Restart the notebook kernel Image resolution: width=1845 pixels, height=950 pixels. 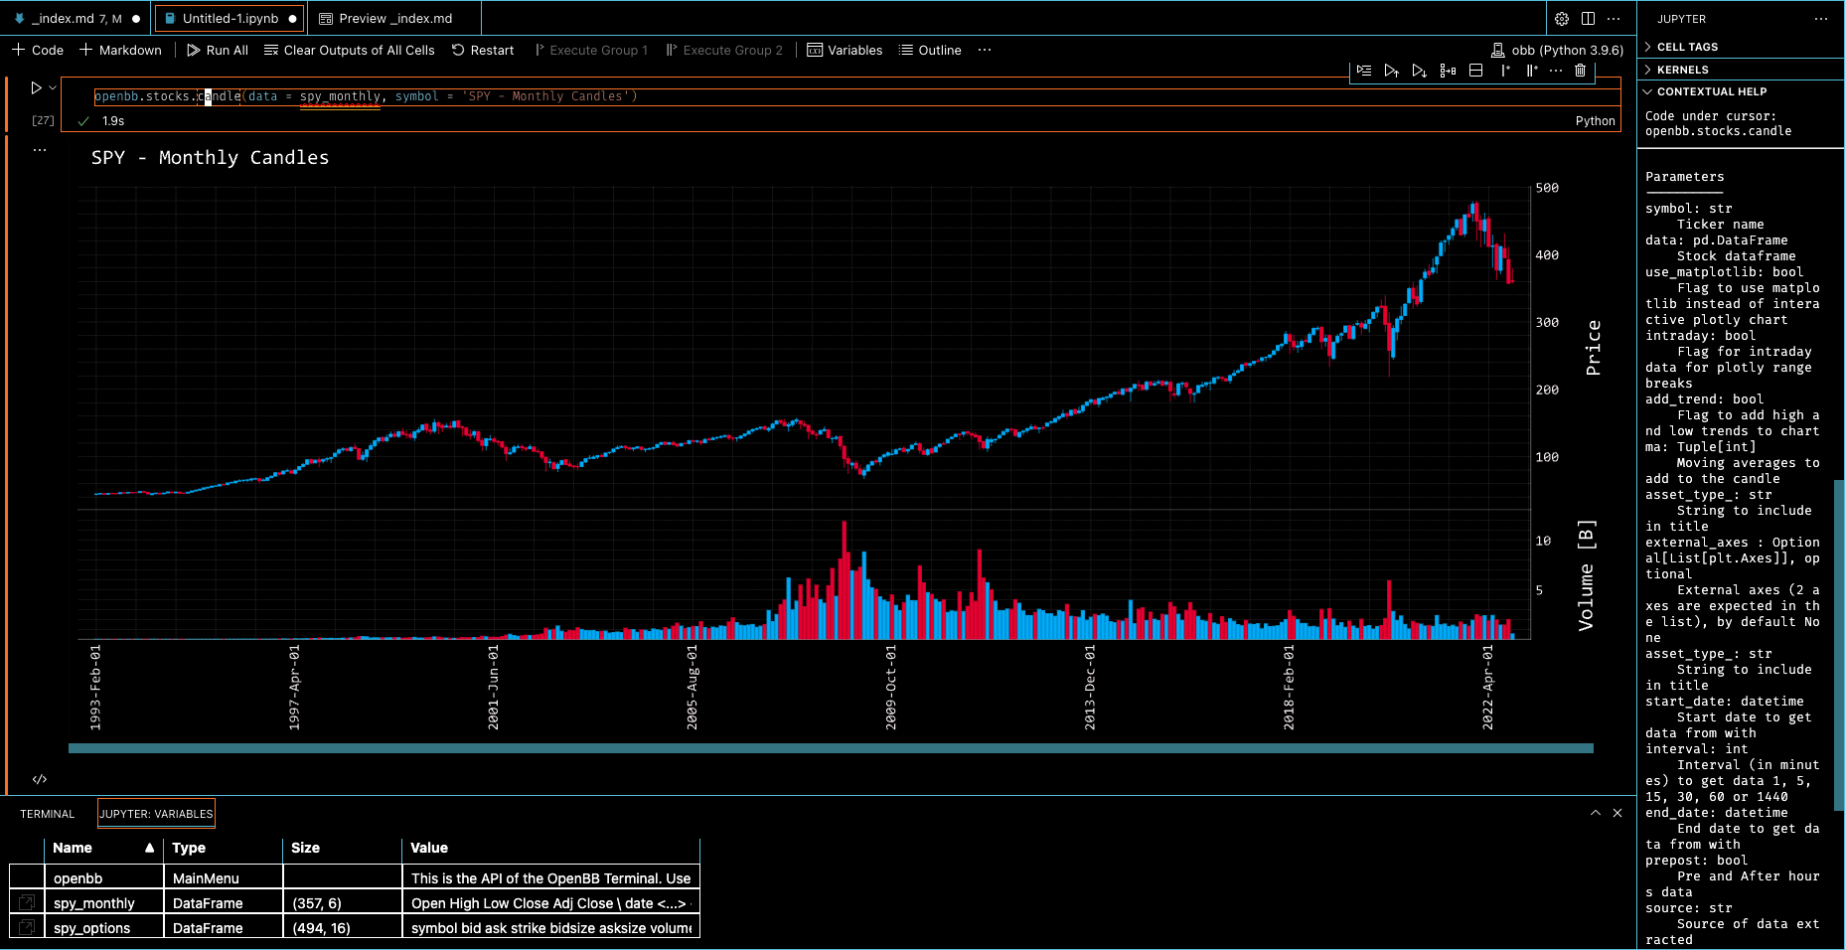[483, 50]
